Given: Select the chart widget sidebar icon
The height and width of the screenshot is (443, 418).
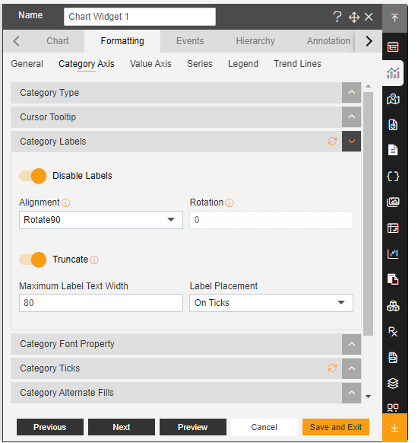Looking at the screenshot, I should (x=393, y=73).
